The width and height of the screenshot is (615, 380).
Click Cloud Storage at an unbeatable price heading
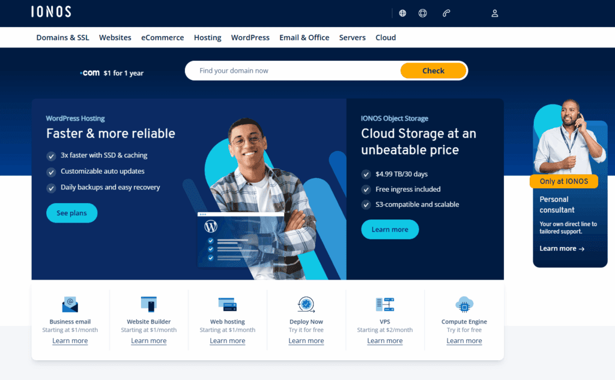click(x=419, y=142)
